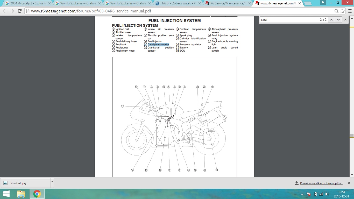Expand Pre-Cat.jpg download options arrow
This screenshot has height=199, width=354.
click(52, 182)
